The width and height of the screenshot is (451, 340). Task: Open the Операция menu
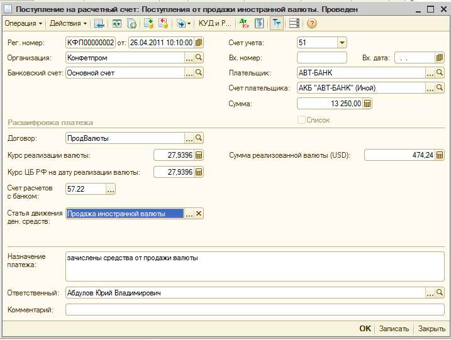click(23, 23)
